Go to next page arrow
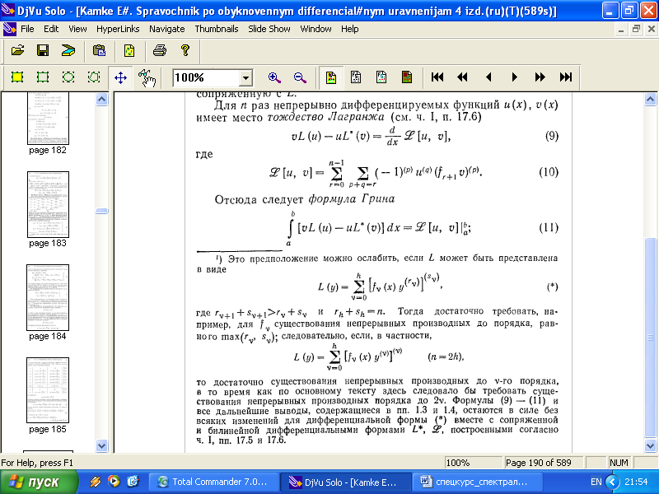The image size is (659, 494). tap(514, 77)
